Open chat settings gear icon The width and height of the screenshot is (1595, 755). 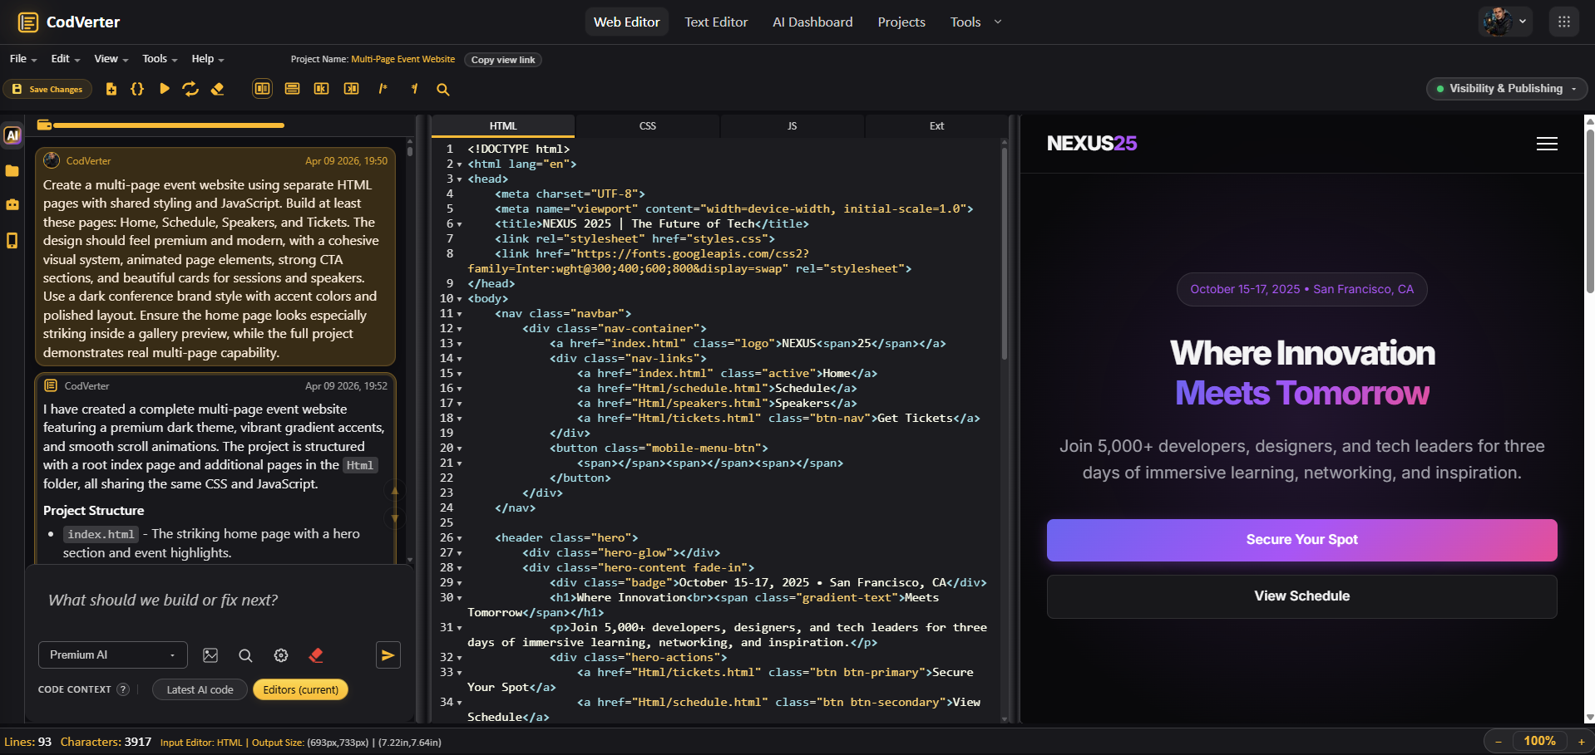pos(281,655)
